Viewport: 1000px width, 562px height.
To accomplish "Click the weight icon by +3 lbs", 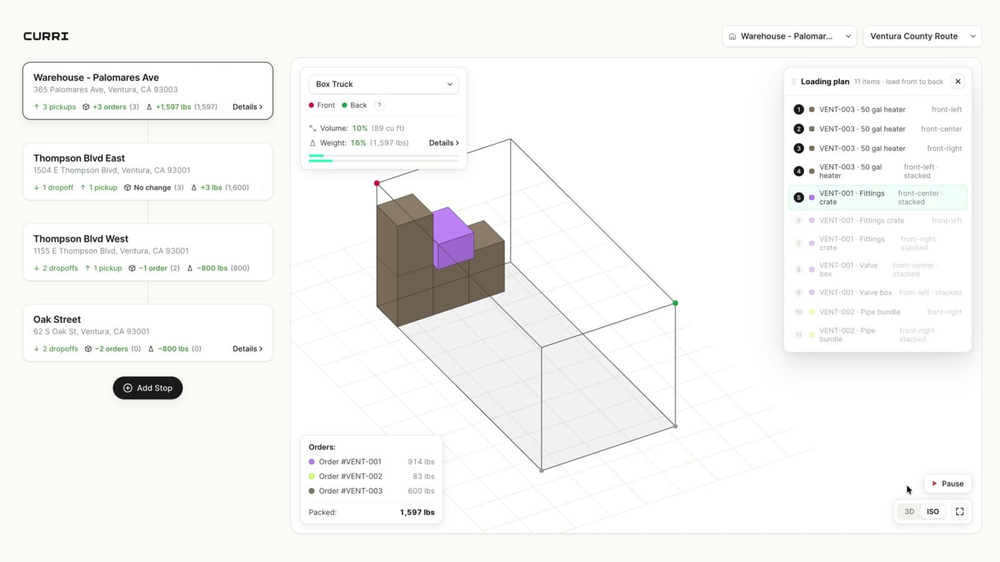I will coord(194,187).
